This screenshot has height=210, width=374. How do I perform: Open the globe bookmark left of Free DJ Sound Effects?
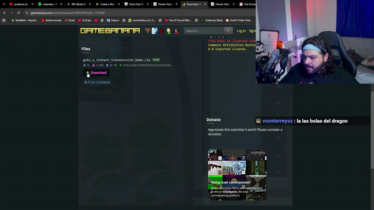160,20
